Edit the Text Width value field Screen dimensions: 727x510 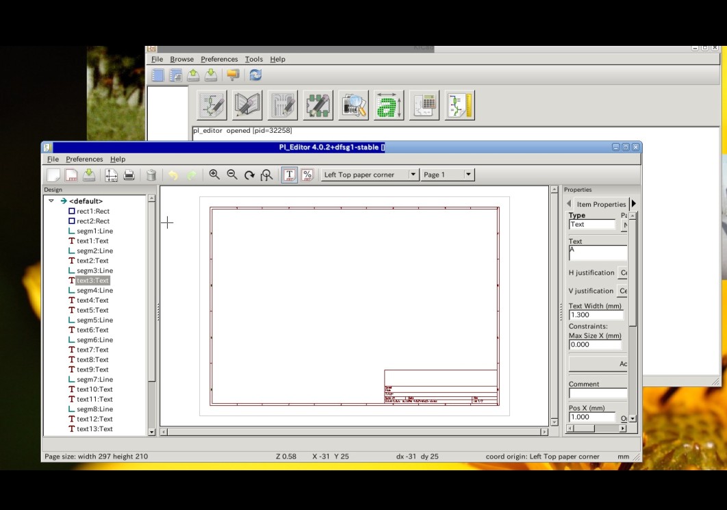click(x=596, y=315)
